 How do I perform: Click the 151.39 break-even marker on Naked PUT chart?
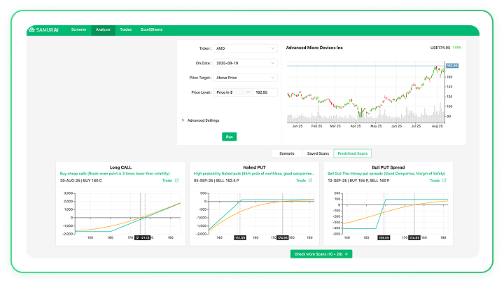coord(239,237)
